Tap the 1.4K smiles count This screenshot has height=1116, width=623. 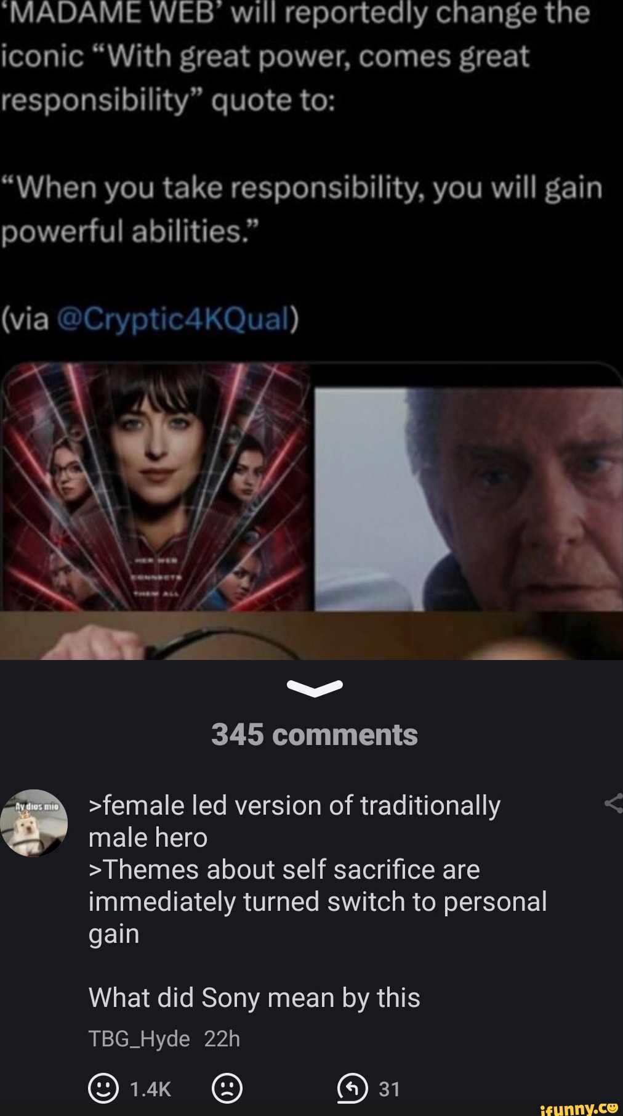151,1090
